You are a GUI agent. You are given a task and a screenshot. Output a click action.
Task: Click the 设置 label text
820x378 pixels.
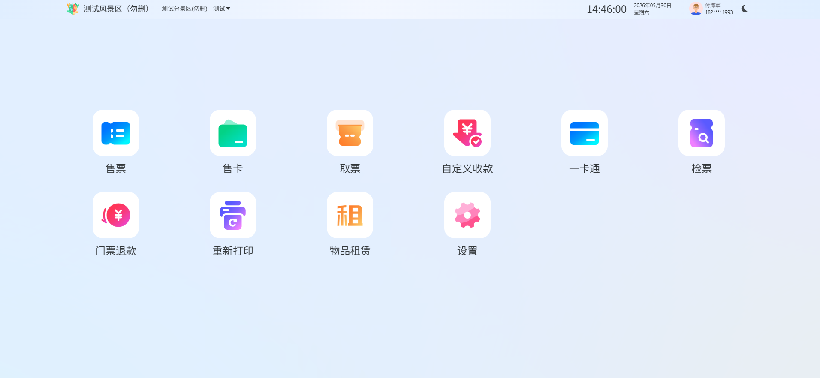click(x=467, y=251)
